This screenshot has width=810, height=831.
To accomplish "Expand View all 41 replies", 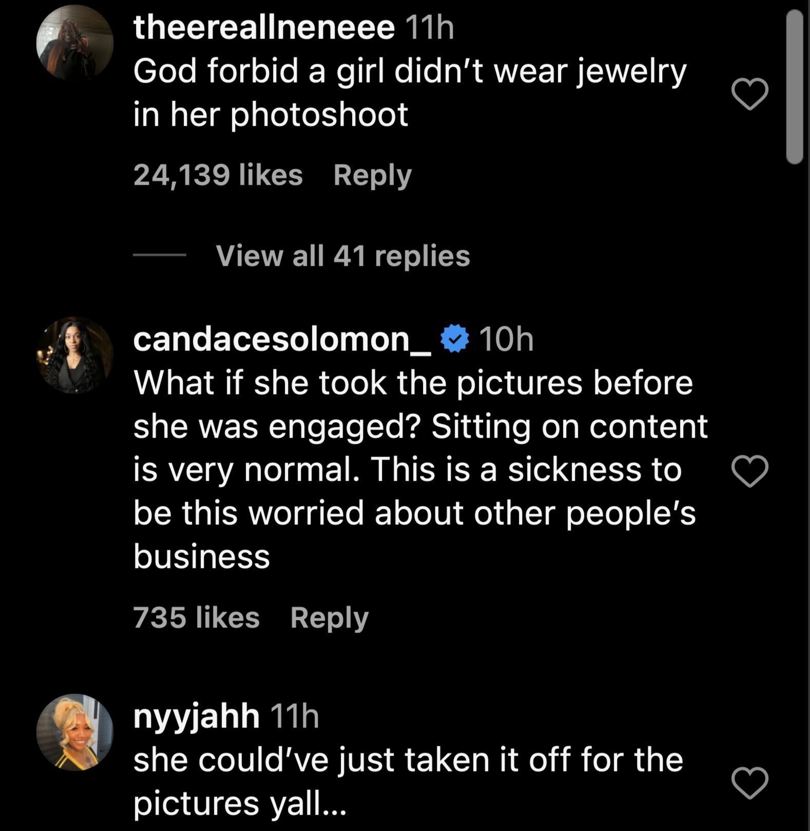I will pyautogui.click(x=342, y=255).
